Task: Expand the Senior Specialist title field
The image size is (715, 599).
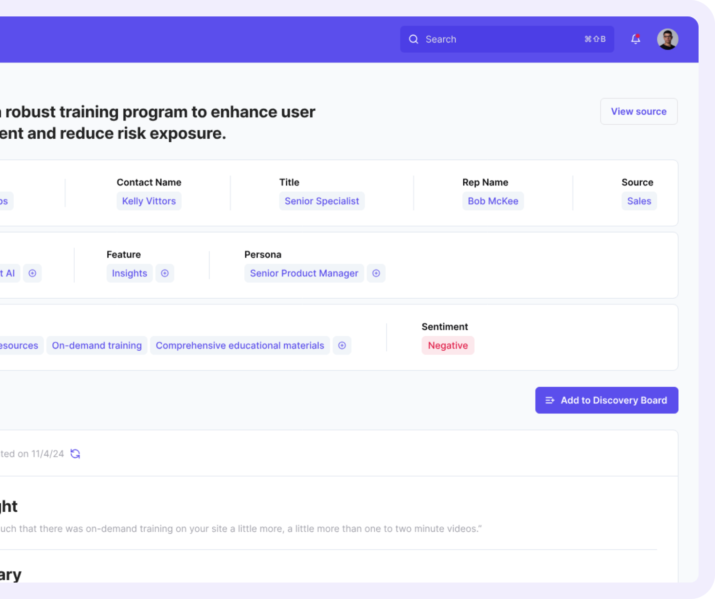Action: coord(322,201)
